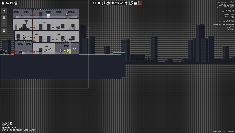This screenshot has height=133, width=235.
Task: Click the small lightbulb icon in left sidebar
Action: pos(4,24)
